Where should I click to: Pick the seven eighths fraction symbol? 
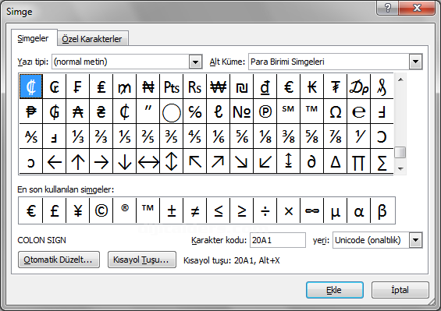click(336, 136)
